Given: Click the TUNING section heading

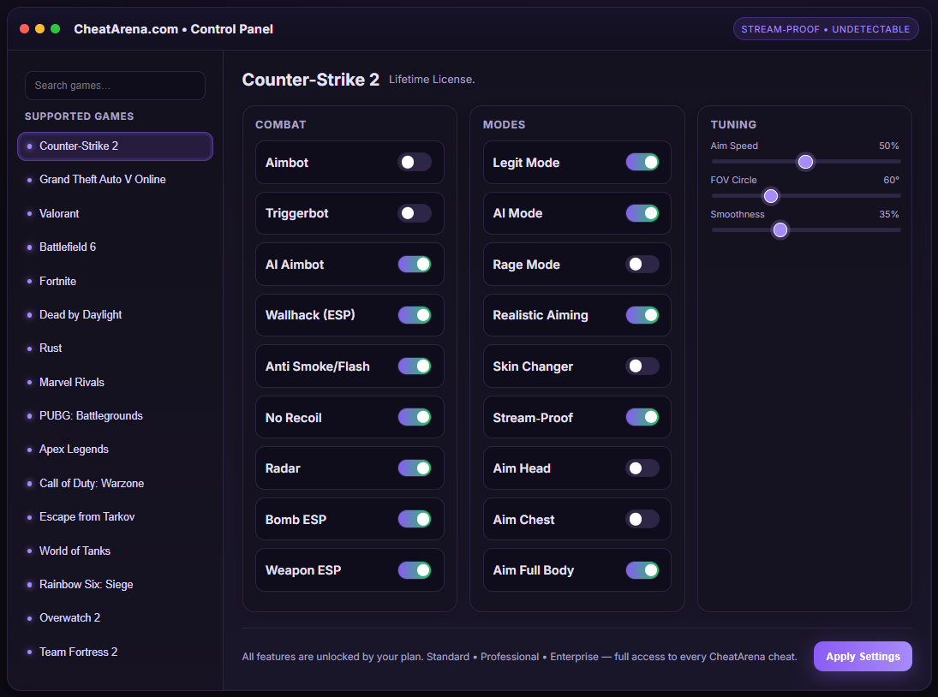Looking at the screenshot, I should pyautogui.click(x=733, y=124).
